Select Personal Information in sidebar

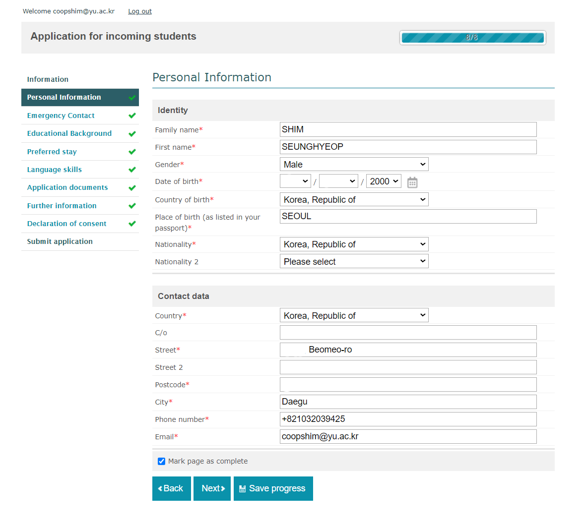click(80, 97)
